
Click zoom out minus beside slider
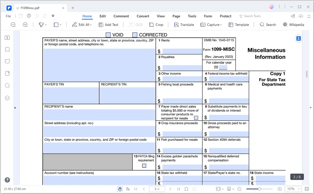[x=239, y=189]
